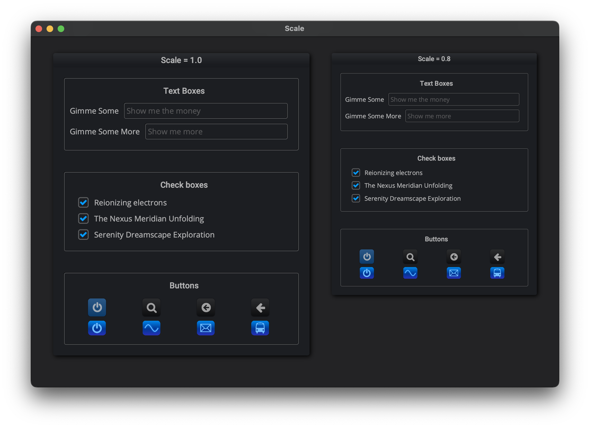Click the circled left-arrow button in the Scale 1.0 panel
The width and height of the screenshot is (590, 428).
(x=206, y=307)
